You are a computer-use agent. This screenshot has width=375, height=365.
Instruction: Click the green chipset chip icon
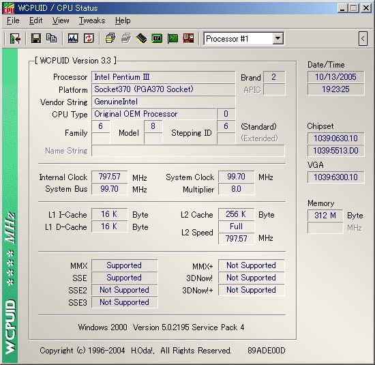(x=157, y=38)
